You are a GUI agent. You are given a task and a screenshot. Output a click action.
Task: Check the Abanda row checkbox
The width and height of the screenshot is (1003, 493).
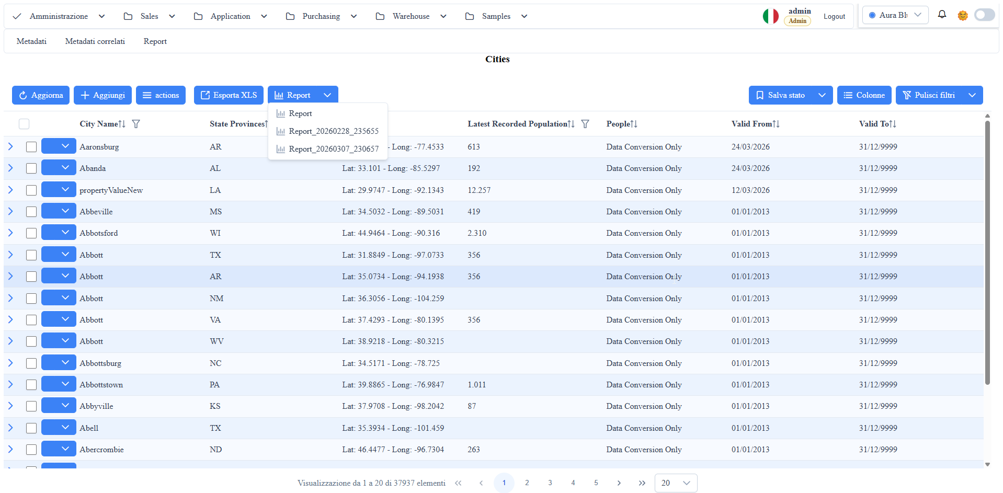(x=31, y=168)
